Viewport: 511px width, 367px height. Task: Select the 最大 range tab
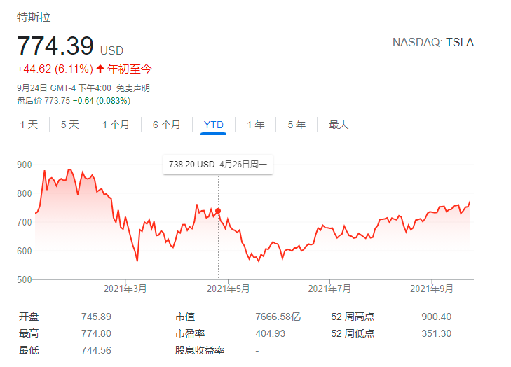click(339, 125)
